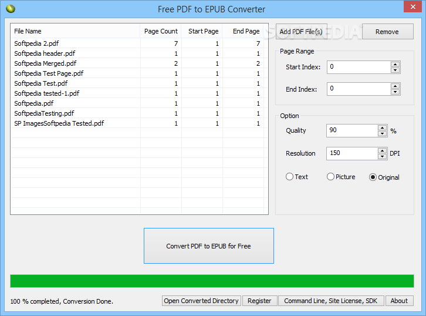Click page count 2 for Softpedia Merged.pdf

[176, 63]
